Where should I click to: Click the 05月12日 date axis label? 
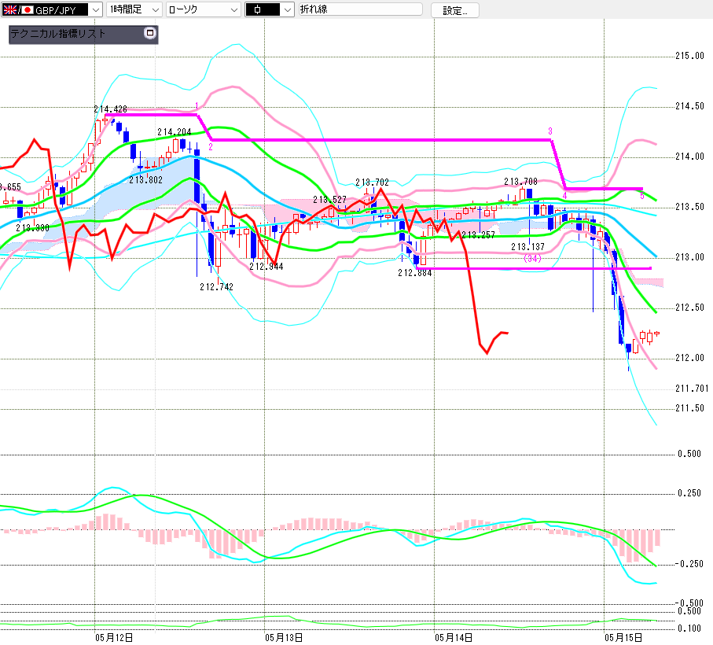coord(114,638)
